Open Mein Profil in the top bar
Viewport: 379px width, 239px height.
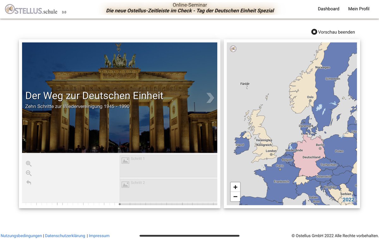pos(358,9)
